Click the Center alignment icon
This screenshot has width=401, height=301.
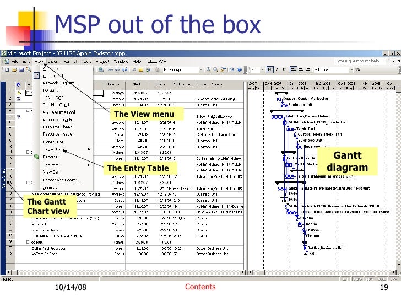(301, 69)
